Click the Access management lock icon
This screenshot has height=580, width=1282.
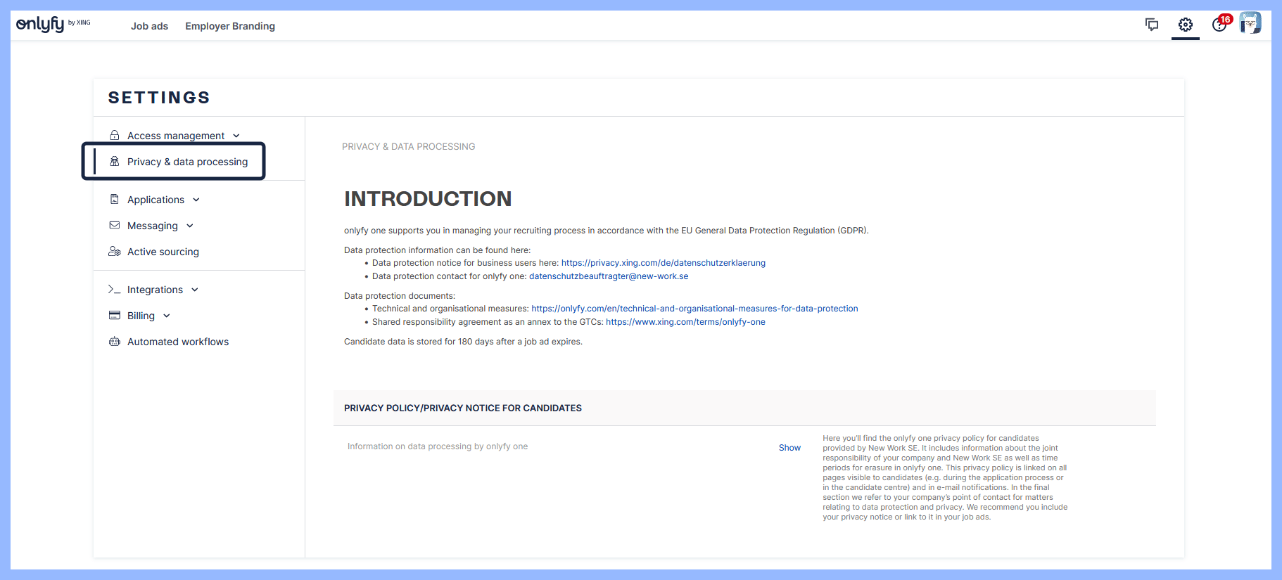click(115, 135)
